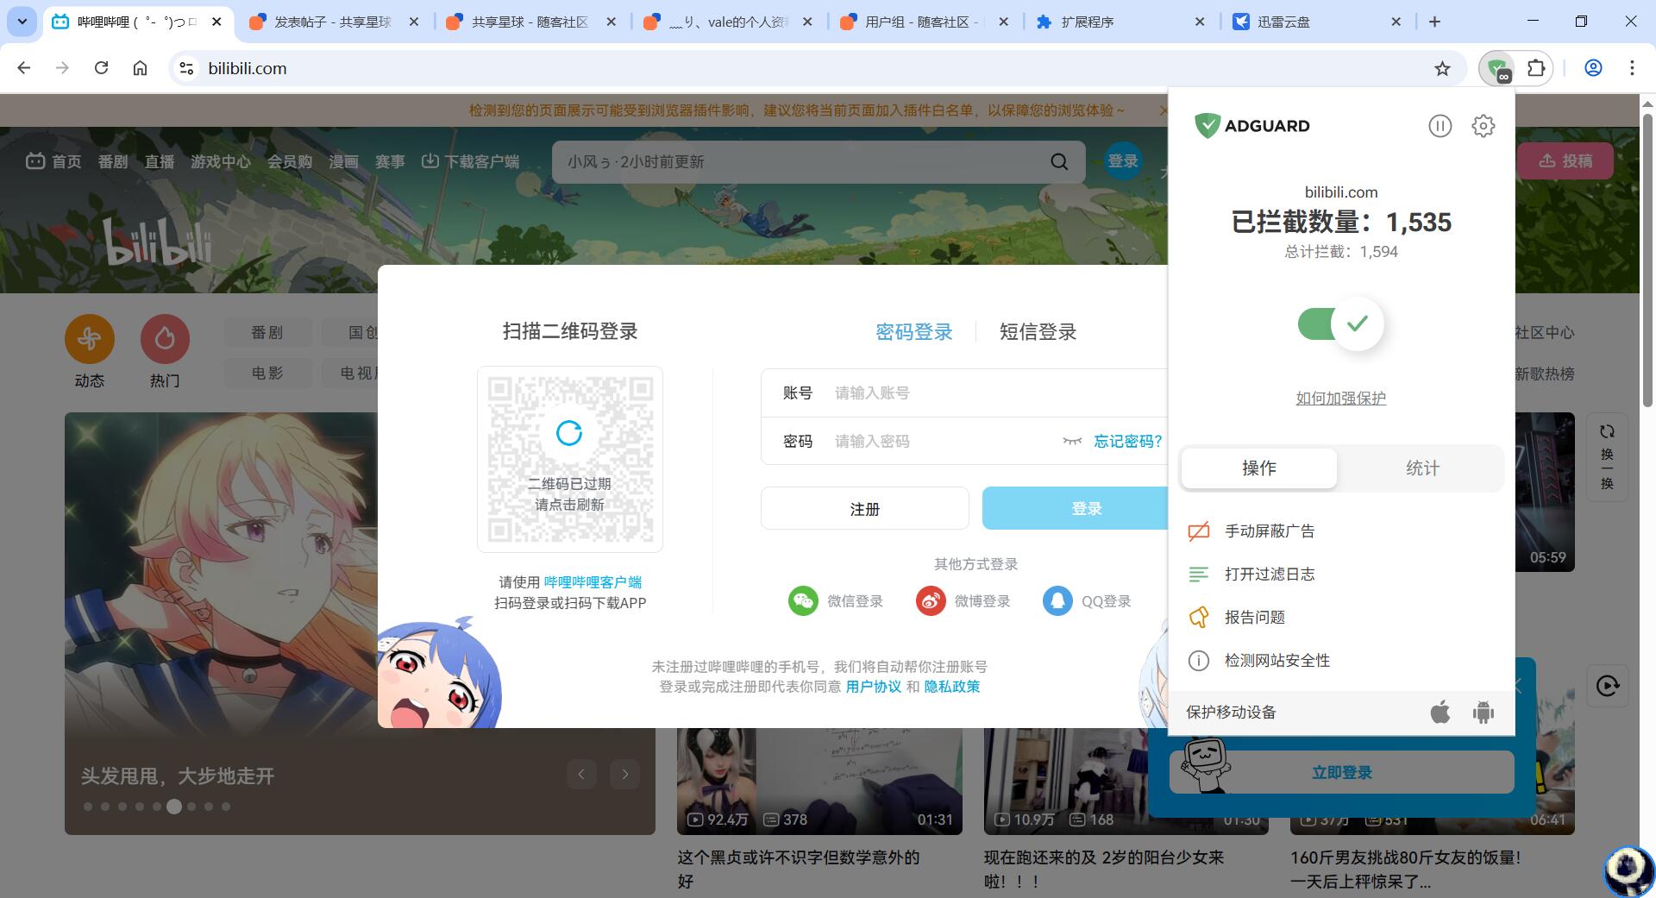Bookmark this page with star icon
Screen dimensions: 1656x898
click(x=1442, y=68)
